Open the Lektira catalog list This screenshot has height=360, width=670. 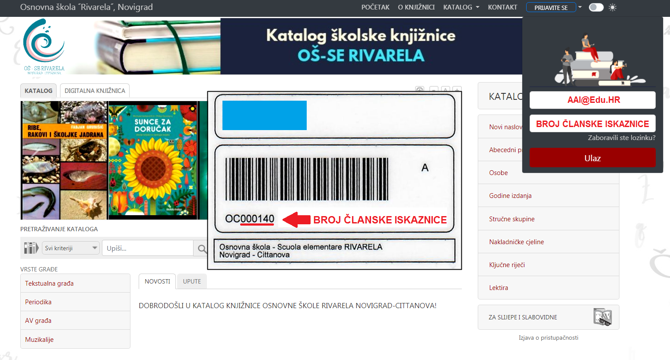(x=548, y=287)
